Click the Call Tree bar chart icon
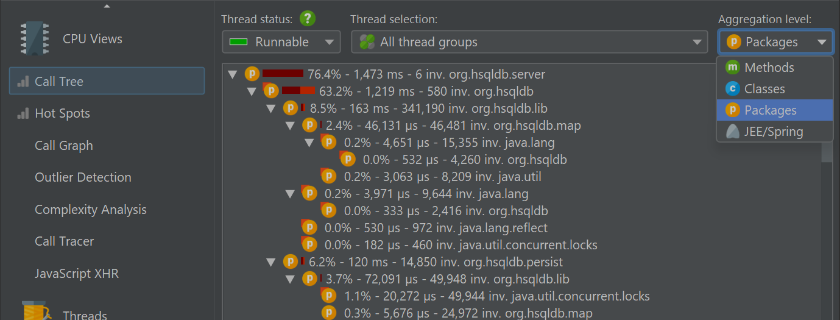Viewport: 840px width, 320px height. coord(23,82)
